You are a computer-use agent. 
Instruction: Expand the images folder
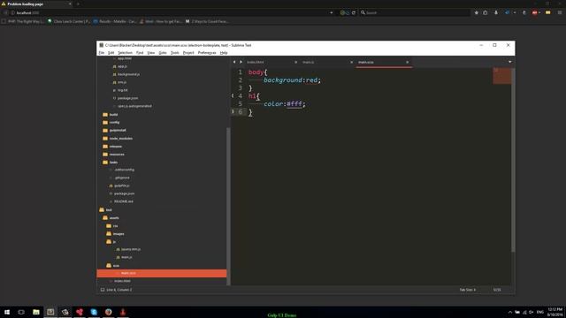(118, 234)
